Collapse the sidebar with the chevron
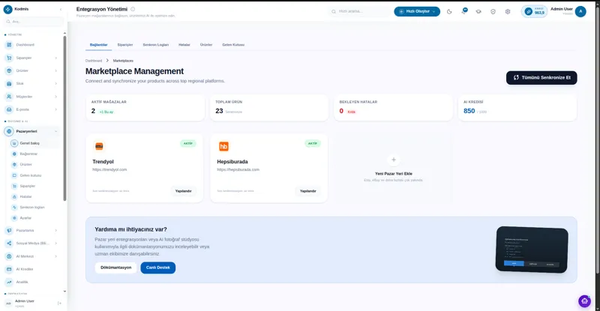Image resolution: width=600 pixels, height=311 pixels. 61,9
